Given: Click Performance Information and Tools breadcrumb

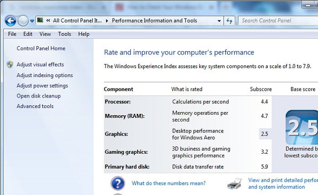Looking at the screenshot, I should point(154,20).
